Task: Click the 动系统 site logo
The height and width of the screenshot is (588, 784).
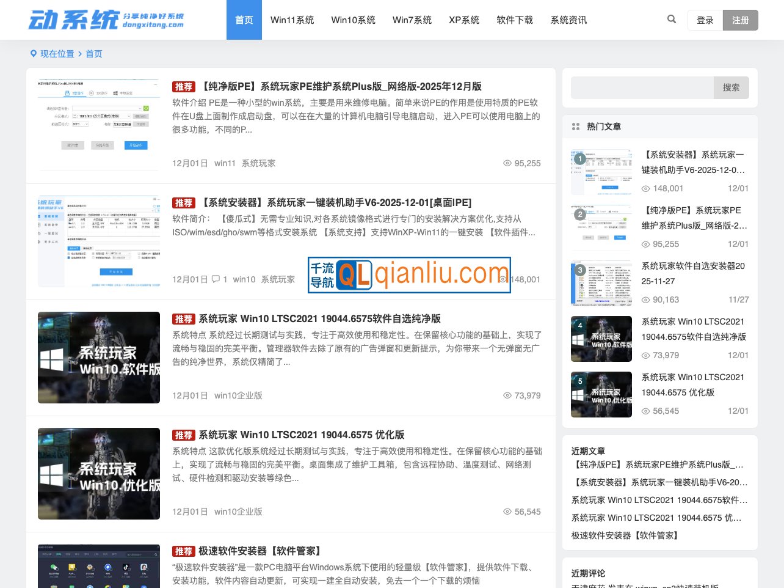Action: (106, 20)
